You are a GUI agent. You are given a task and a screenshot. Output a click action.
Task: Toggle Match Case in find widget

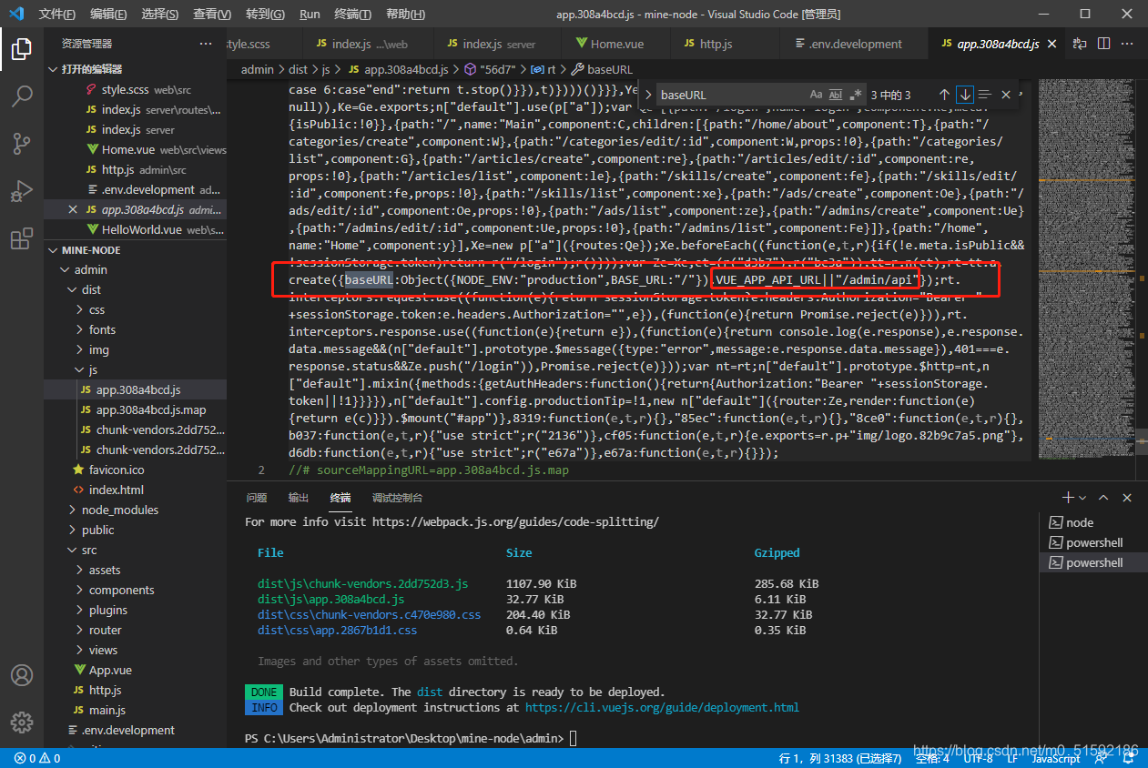click(816, 95)
